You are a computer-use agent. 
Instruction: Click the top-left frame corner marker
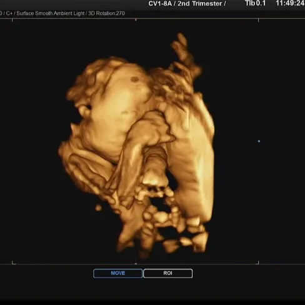(x=12, y=20)
